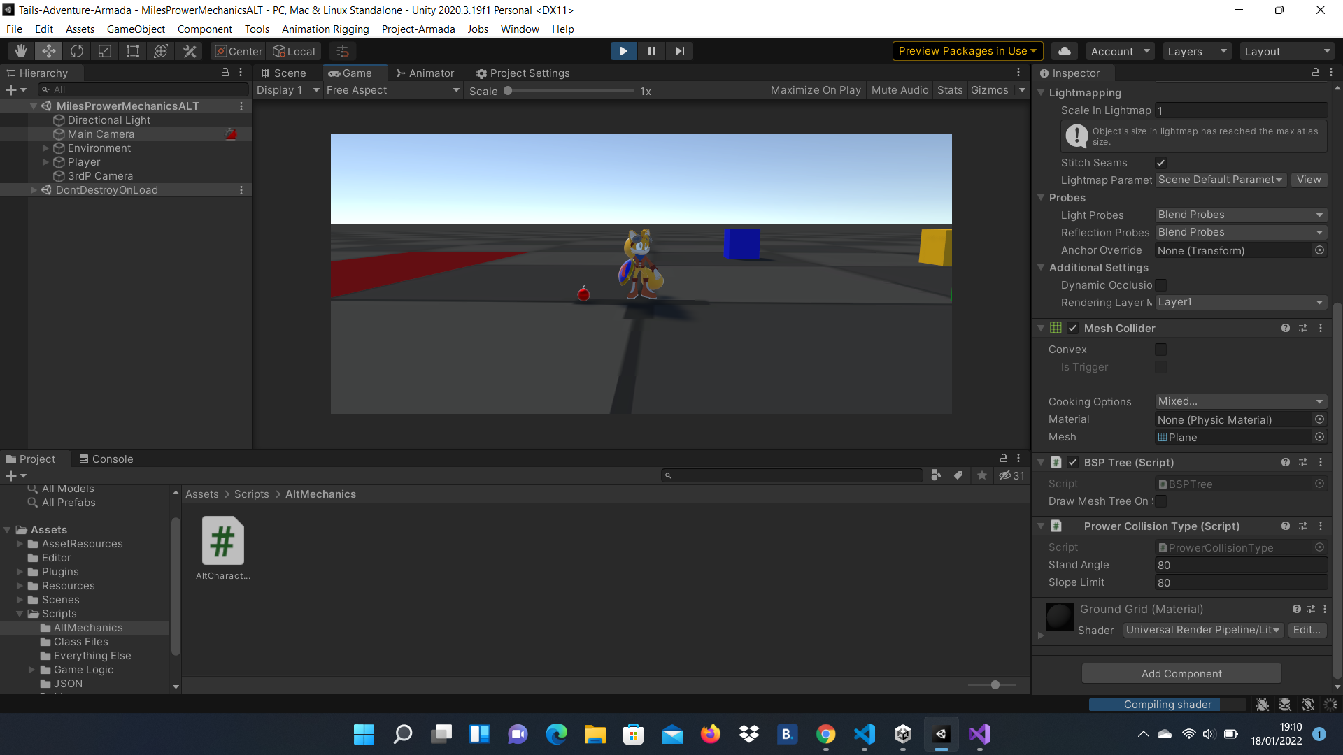Open the Layers dropdown
The width and height of the screenshot is (1343, 755).
[x=1197, y=51]
